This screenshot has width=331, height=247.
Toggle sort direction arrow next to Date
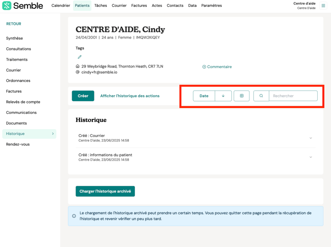tap(223, 96)
